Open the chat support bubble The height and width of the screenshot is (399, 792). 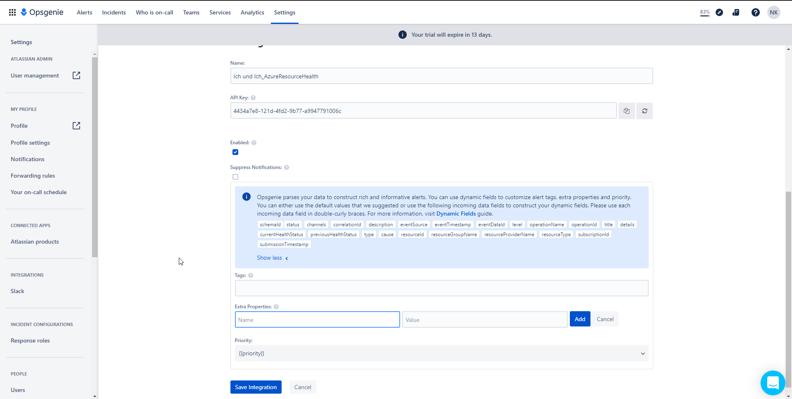coord(773,383)
